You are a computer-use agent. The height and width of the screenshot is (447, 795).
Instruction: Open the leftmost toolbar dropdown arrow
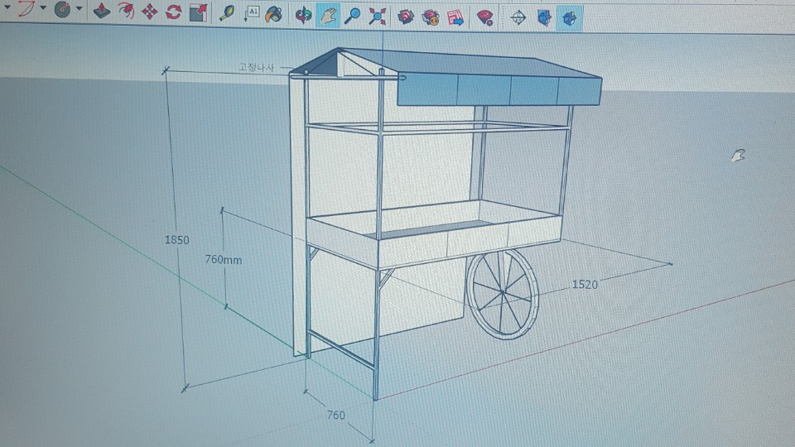point(7,7)
